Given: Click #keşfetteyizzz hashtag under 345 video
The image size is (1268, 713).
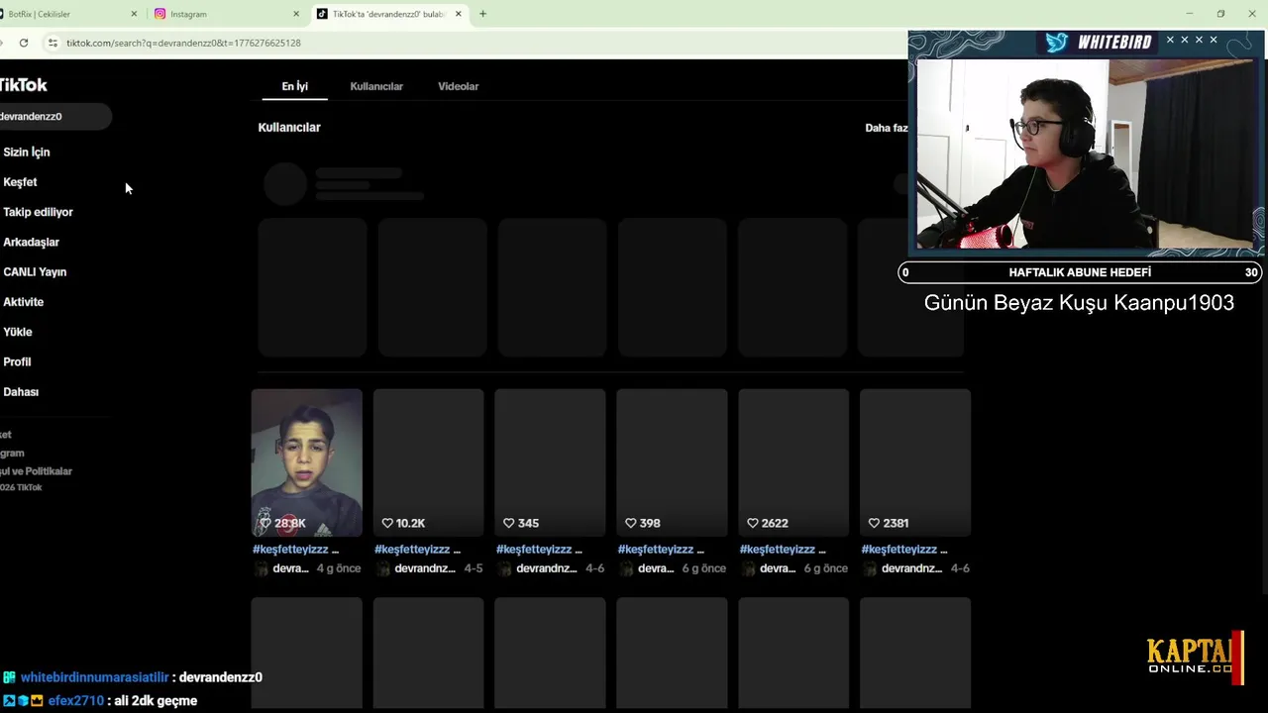Looking at the screenshot, I should click(534, 550).
